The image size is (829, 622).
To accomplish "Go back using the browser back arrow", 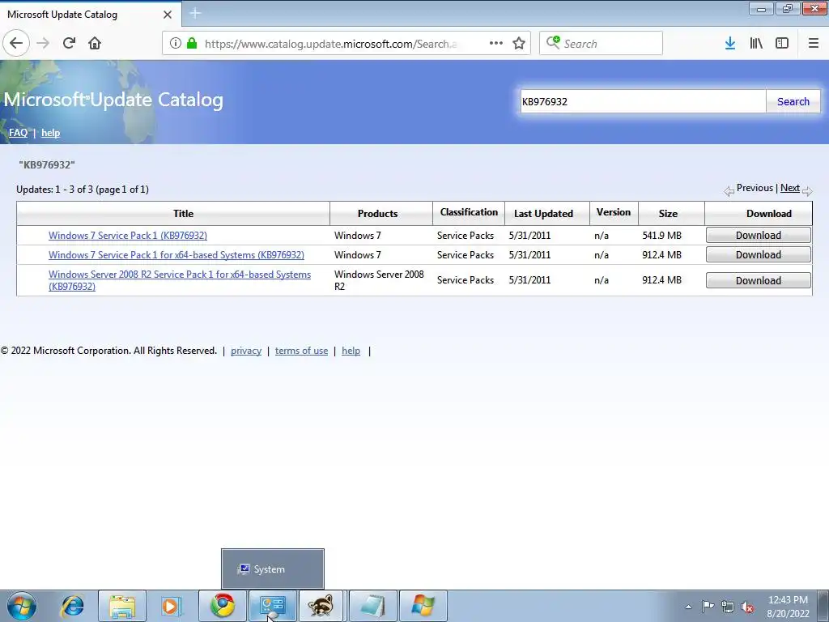I will (16, 44).
